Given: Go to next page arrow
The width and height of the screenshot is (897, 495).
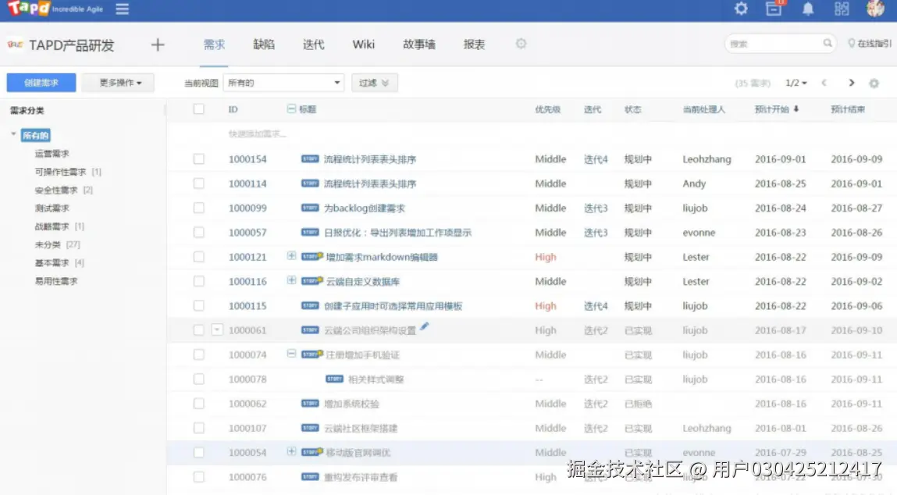Looking at the screenshot, I should point(851,83).
